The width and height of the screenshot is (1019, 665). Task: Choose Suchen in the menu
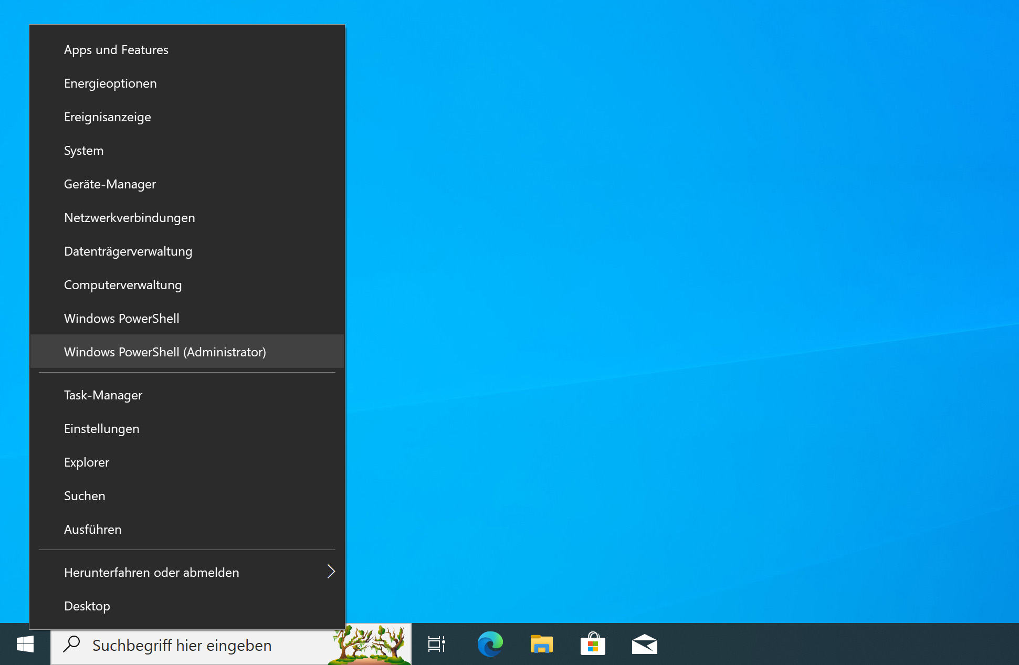point(187,496)
